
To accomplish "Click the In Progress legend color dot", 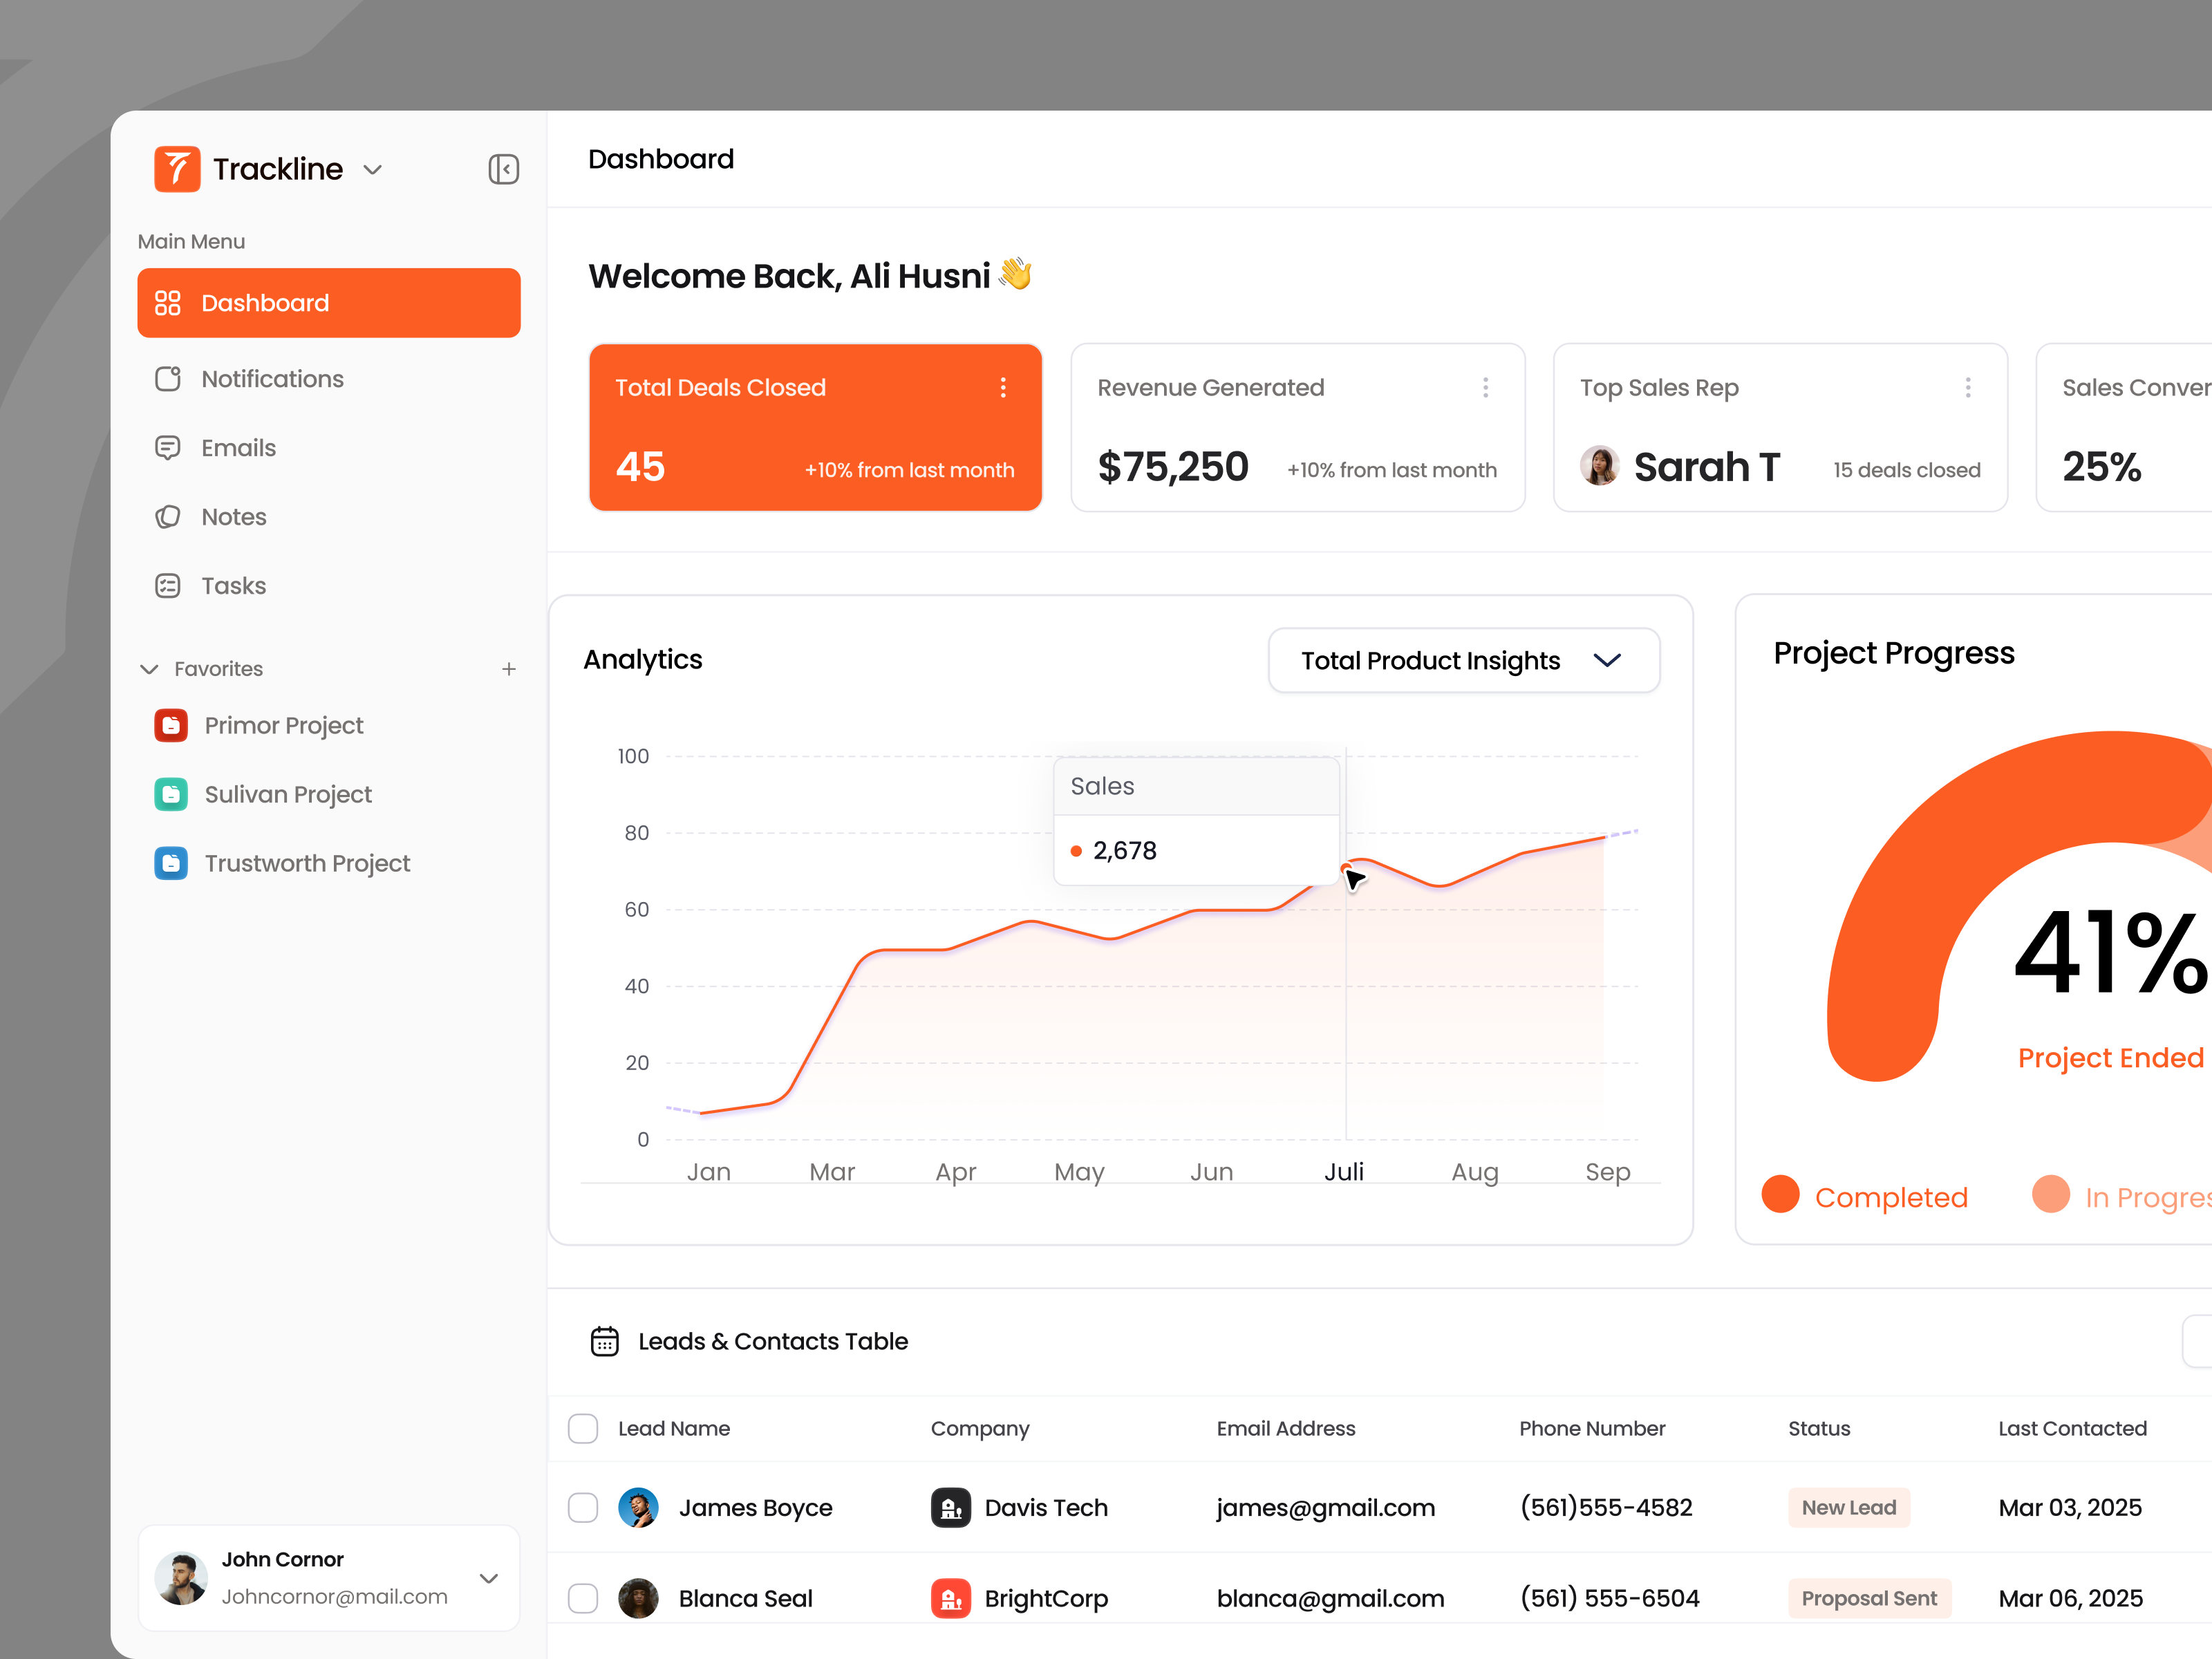I will (x=2051, y=1194).
